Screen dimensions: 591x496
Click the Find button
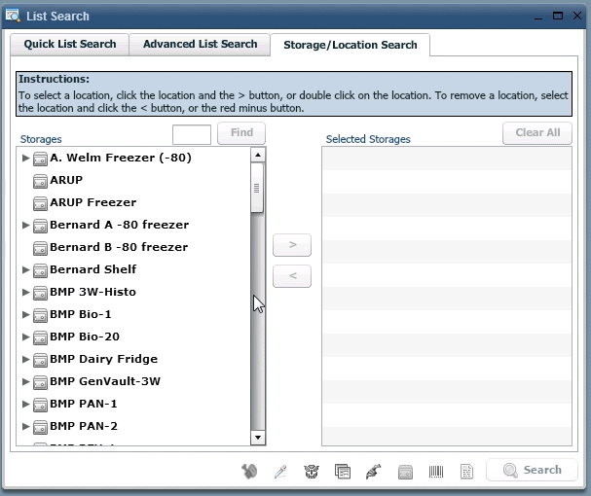[x=241, y=133]
